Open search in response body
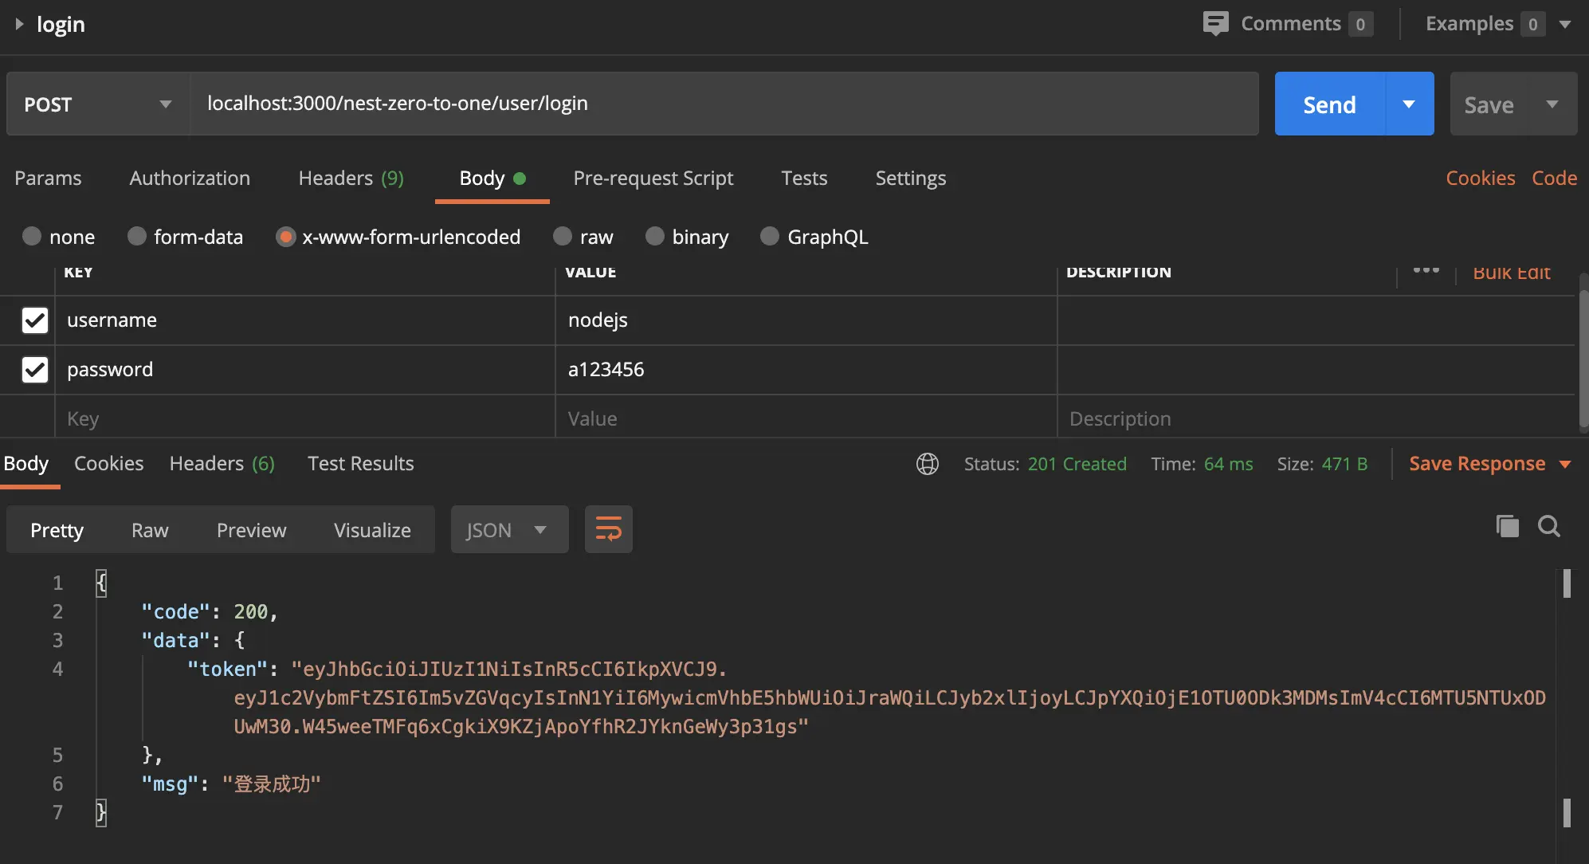1589x864 pixels. [x=1548, y=526]
